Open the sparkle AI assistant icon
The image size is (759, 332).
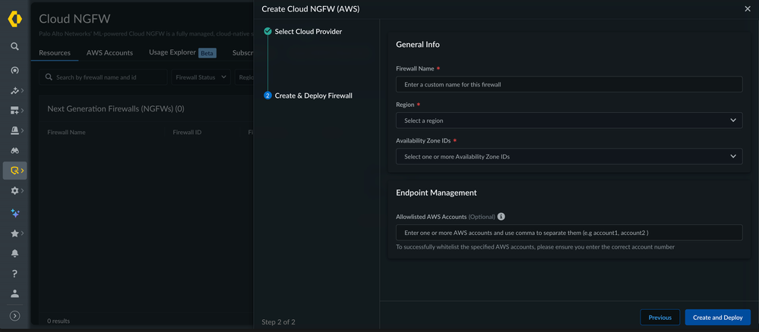(x=15, y=213)
